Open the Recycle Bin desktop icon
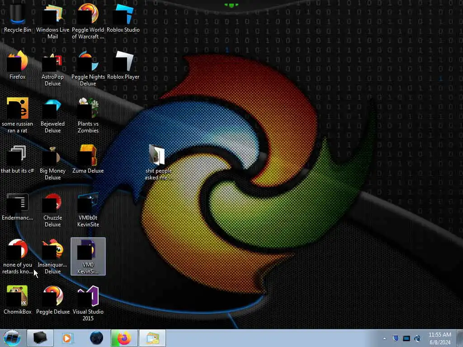 click(18, 18)
